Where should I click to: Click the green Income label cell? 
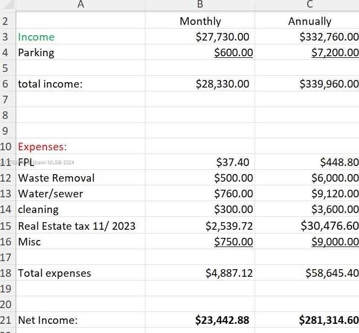click(81, 37)
